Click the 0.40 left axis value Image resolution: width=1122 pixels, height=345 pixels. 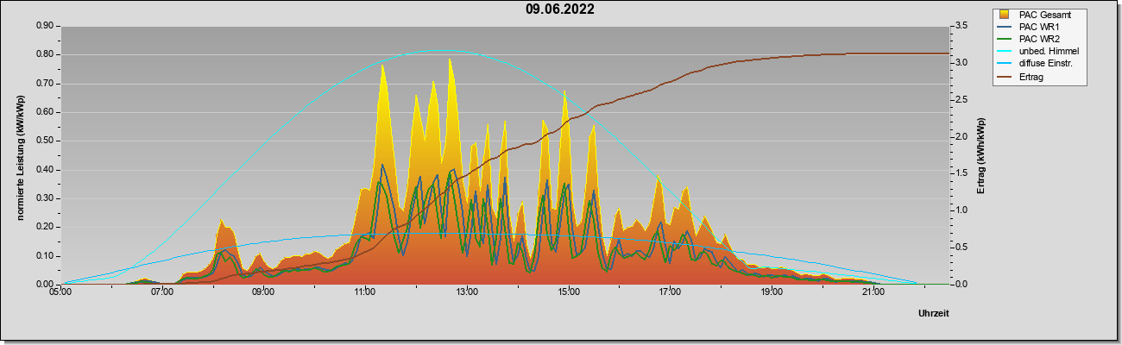(46, 170)
